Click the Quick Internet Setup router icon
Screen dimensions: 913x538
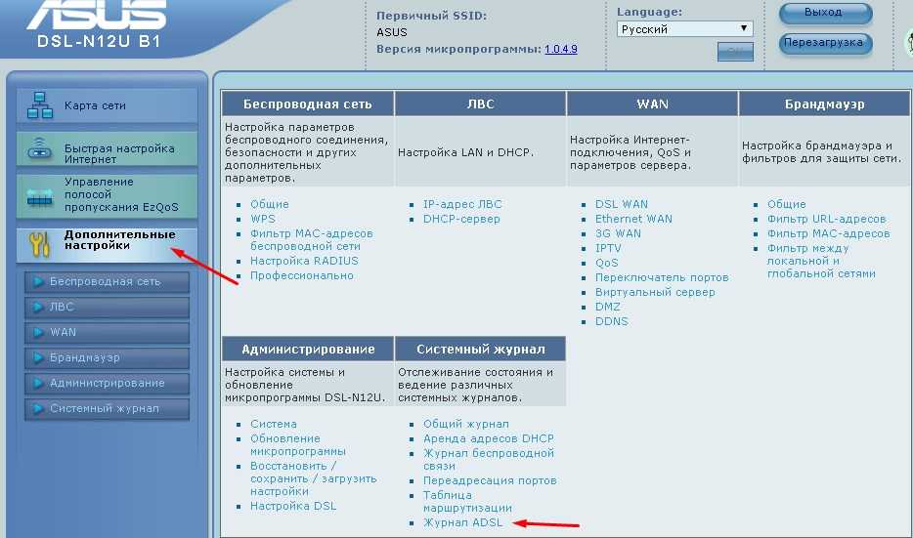[40, 151]
